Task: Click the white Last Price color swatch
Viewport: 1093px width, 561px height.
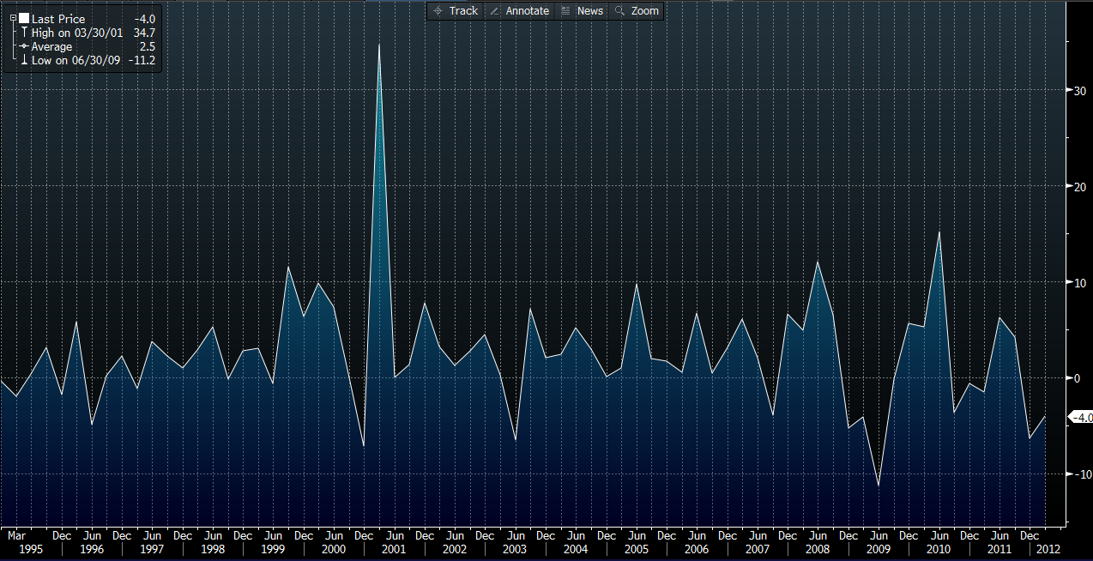Action: tap(23, 18)
